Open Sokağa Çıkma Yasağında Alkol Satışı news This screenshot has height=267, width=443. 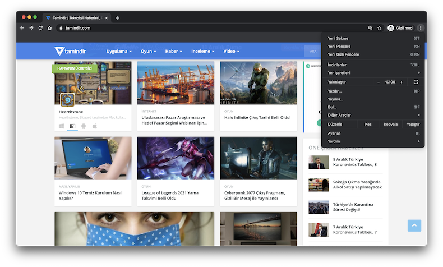point(357,185)
